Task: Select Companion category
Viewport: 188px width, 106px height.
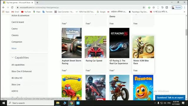Action: (x=17, y=42)
